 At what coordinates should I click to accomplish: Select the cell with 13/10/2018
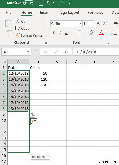point(18,79)
